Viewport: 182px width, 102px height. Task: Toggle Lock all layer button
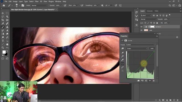click(157, 23)
